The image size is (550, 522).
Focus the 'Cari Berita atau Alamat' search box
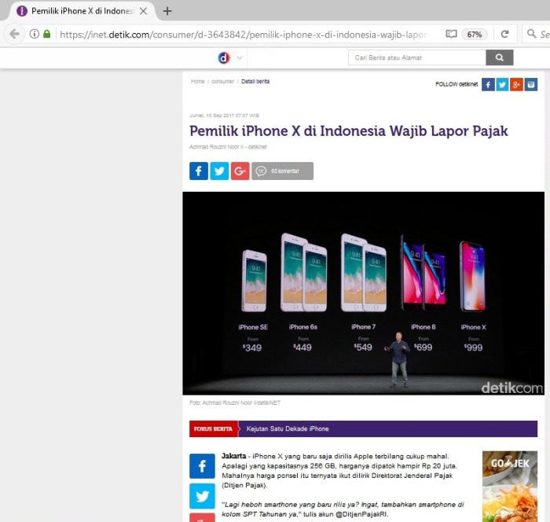coord(417,57)
